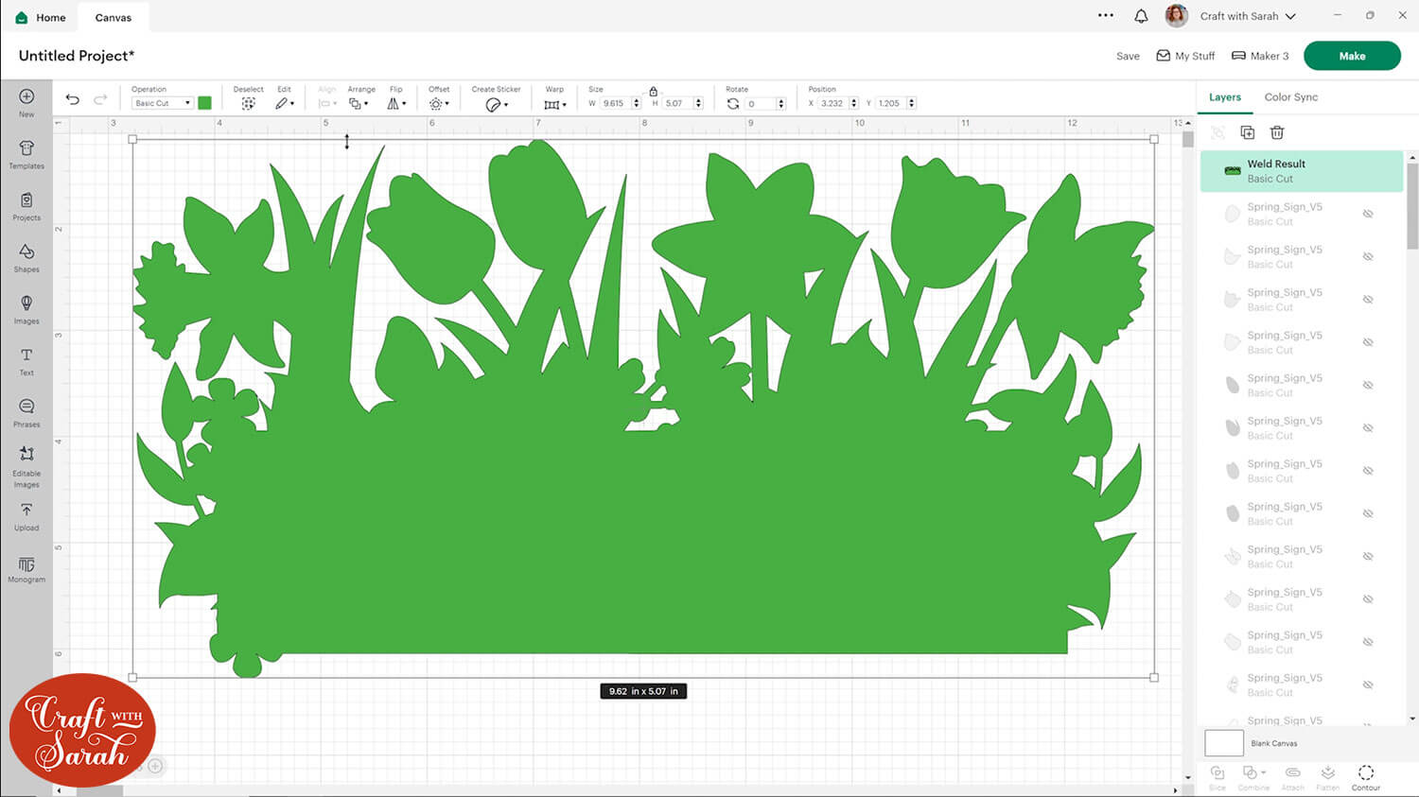This screenshot has height=797, width=1419.
Task: Open the Create Sticker tool
Action: [x=495, y=102]
